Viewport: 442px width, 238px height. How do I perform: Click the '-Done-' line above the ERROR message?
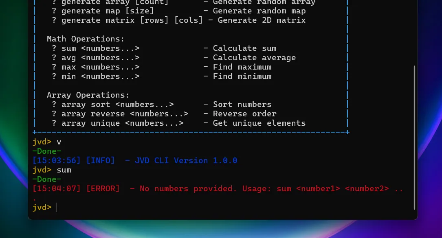point(47,179)
